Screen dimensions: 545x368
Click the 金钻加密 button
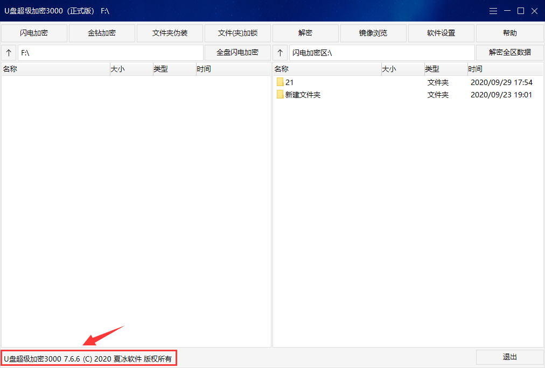(102, 33)
